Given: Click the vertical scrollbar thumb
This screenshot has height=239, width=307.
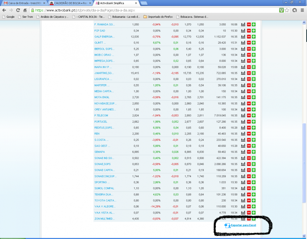Looking at the screenshot, I should [x=304, y=163].
